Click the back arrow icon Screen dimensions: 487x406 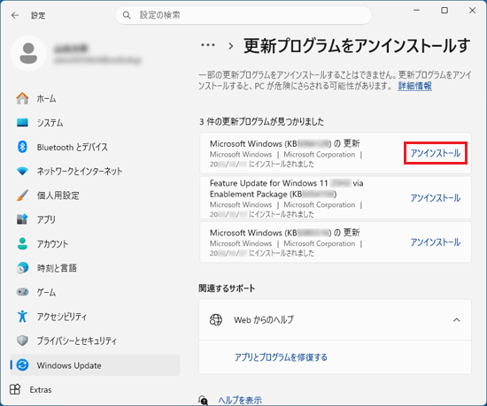(15, 15)
